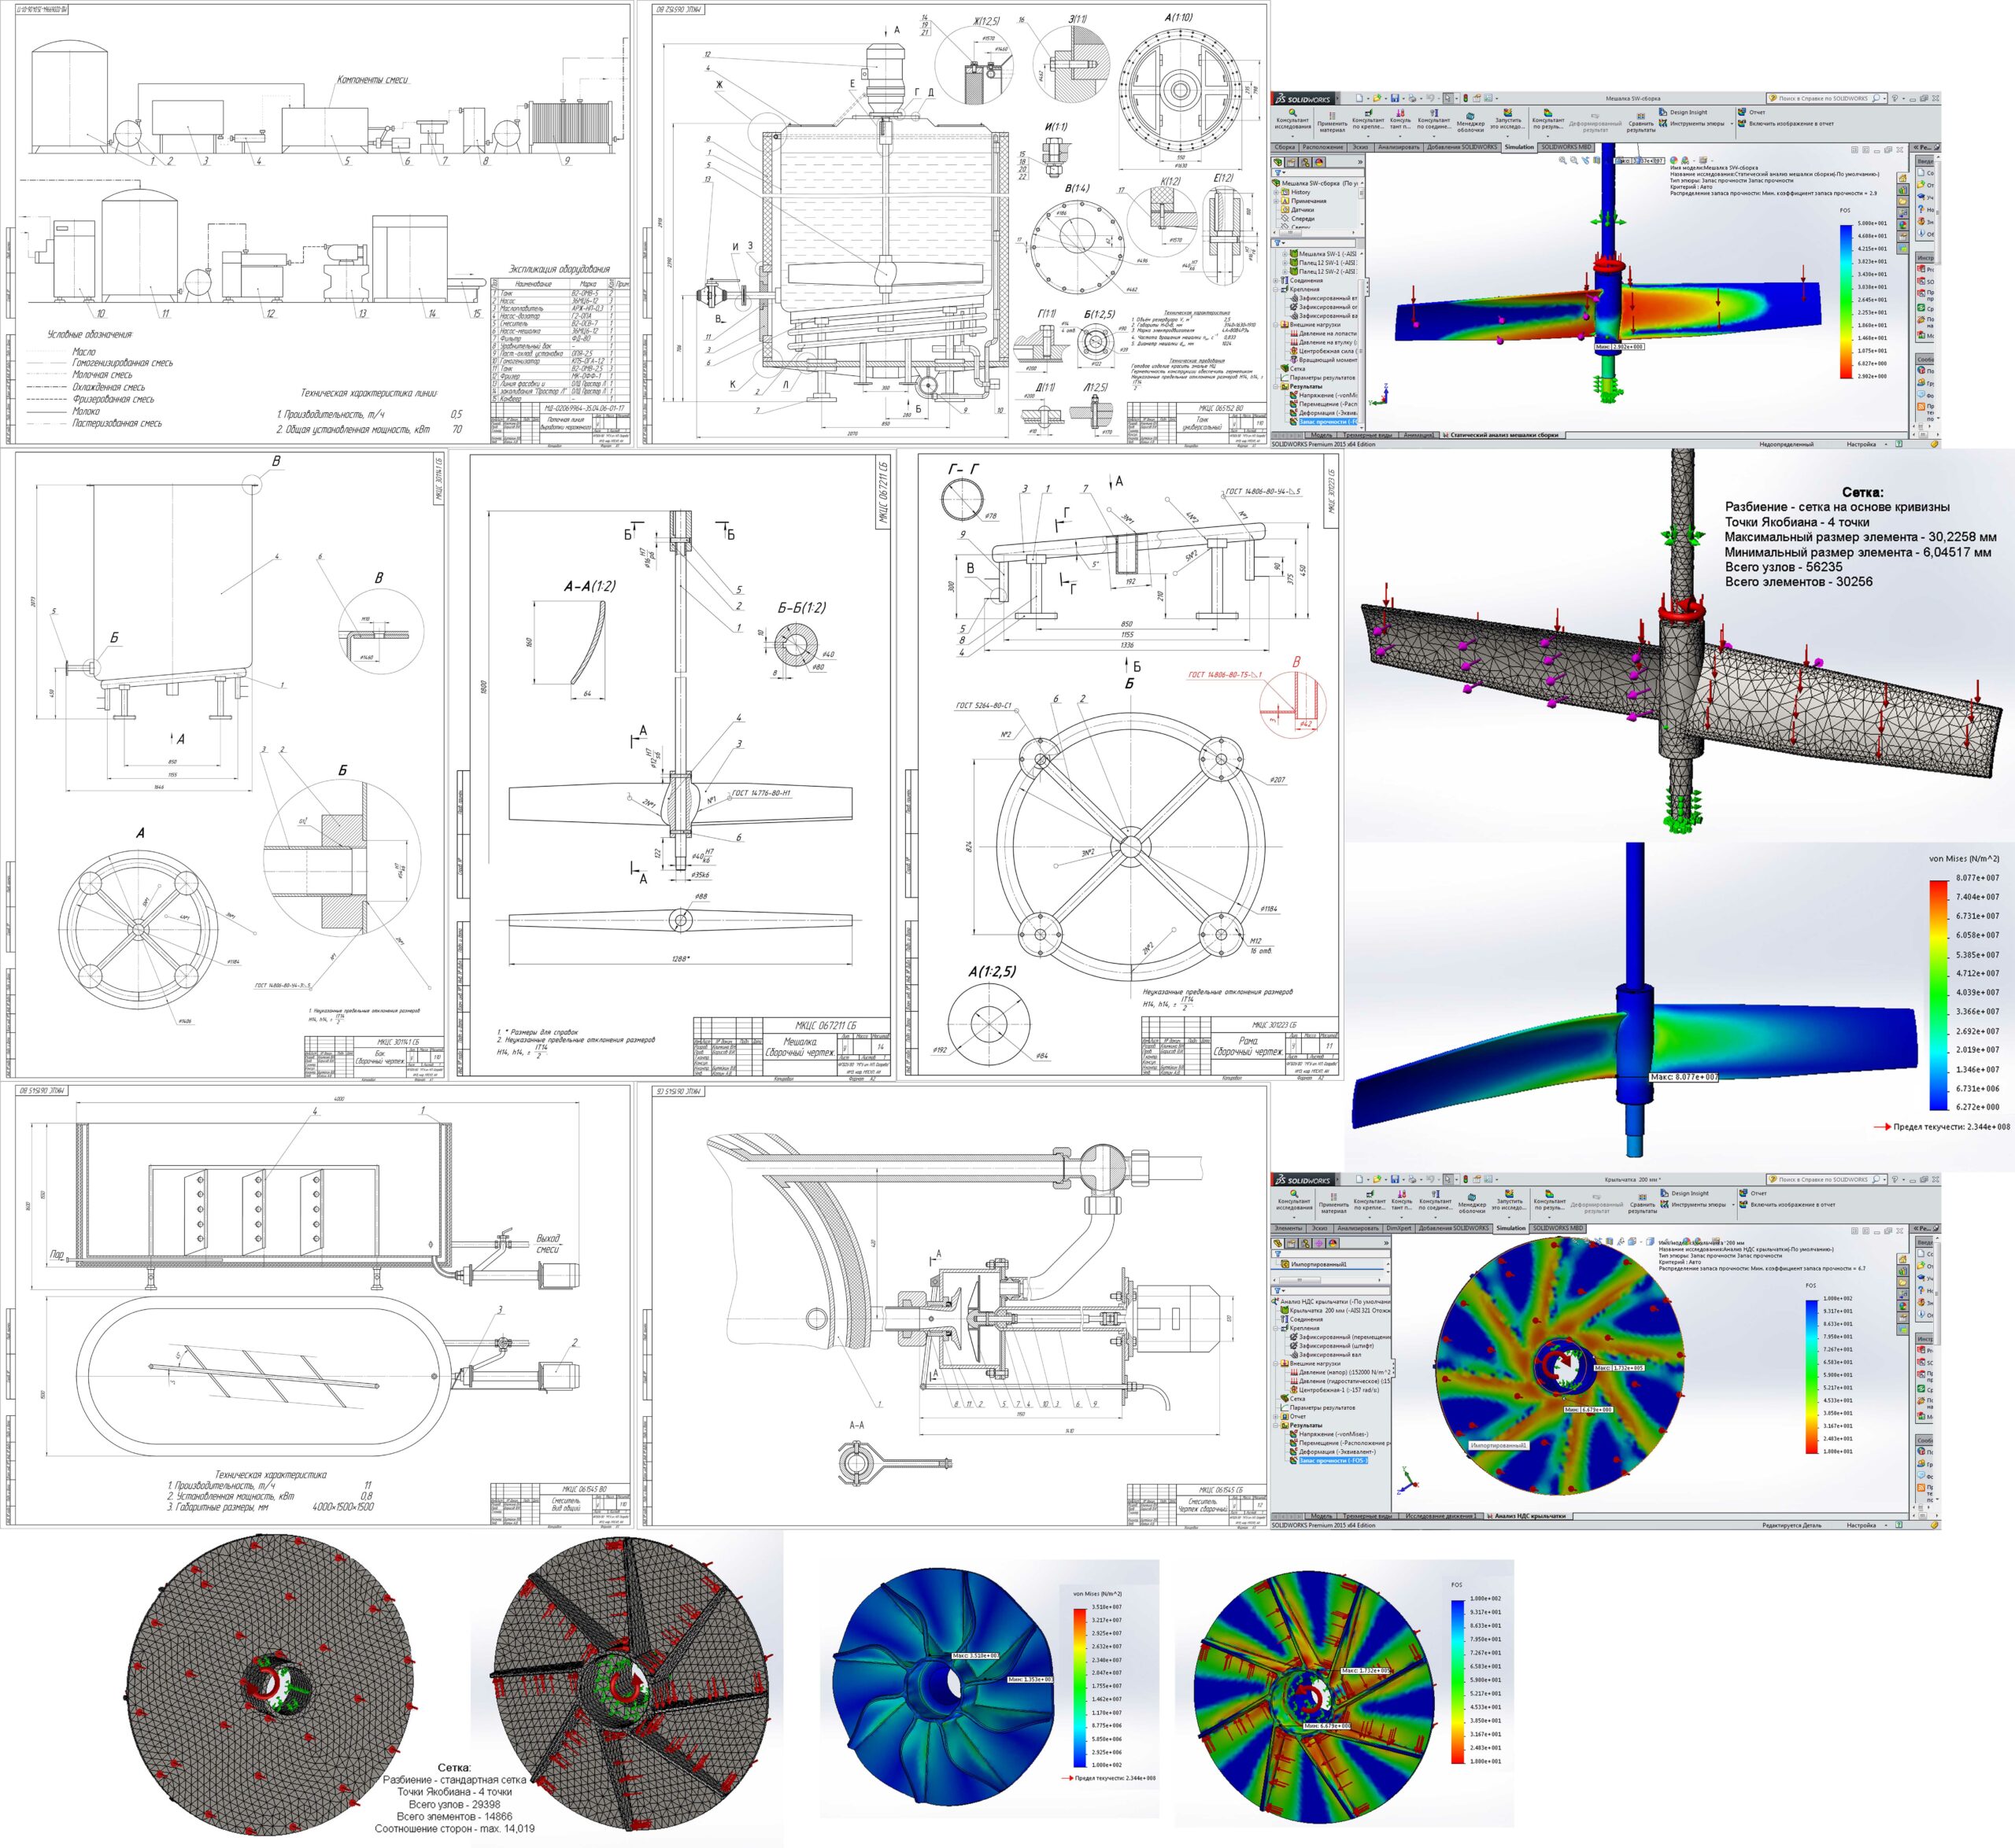Switch to Simulation tab in Мешалка SW-сборка window
This screenshot has width=2015, height=1848.
pyautogui.click(x=1520, y=147)
